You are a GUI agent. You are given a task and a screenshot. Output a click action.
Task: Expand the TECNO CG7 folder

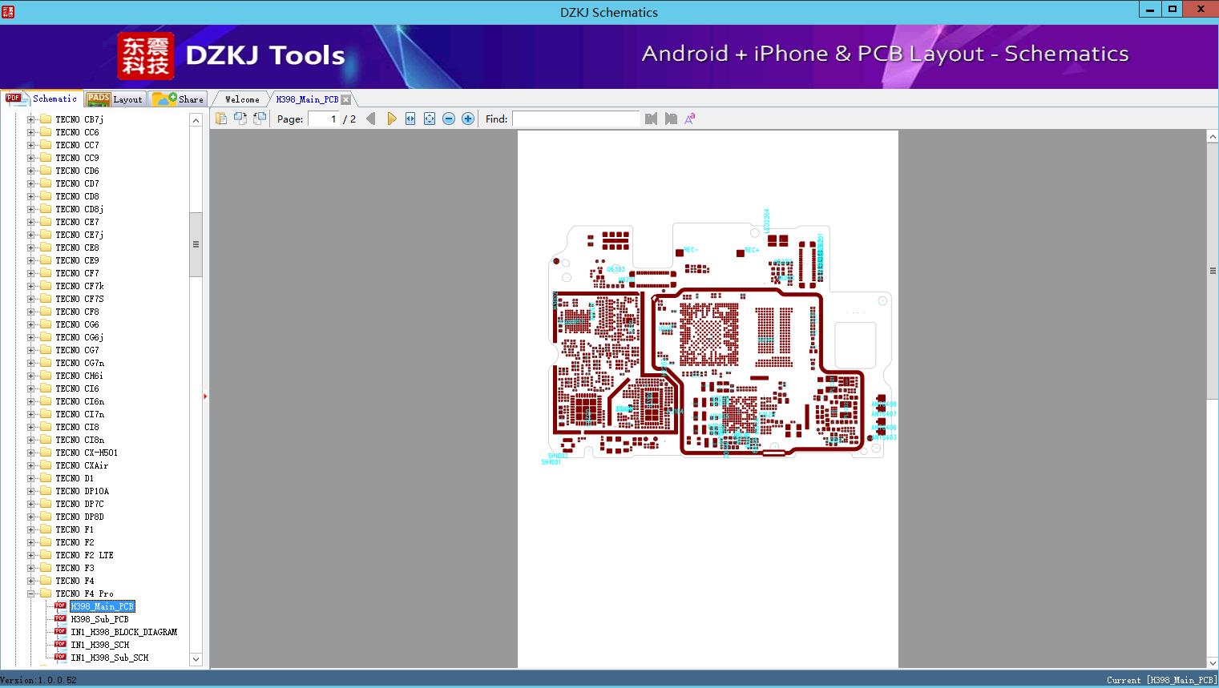click(31, 350)
